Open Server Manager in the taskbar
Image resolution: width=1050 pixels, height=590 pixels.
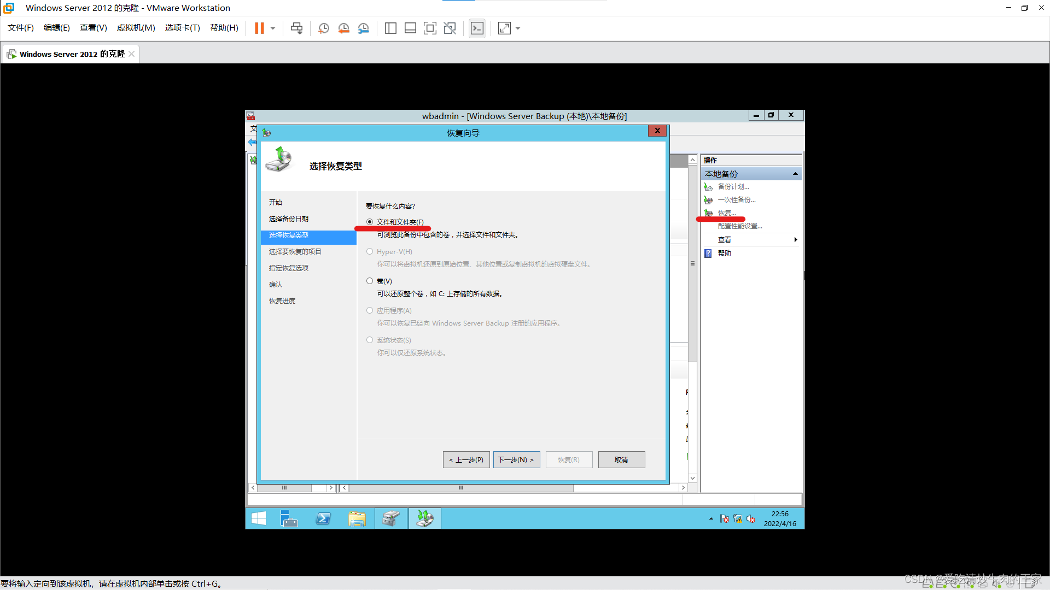click(x=289, y=518)
